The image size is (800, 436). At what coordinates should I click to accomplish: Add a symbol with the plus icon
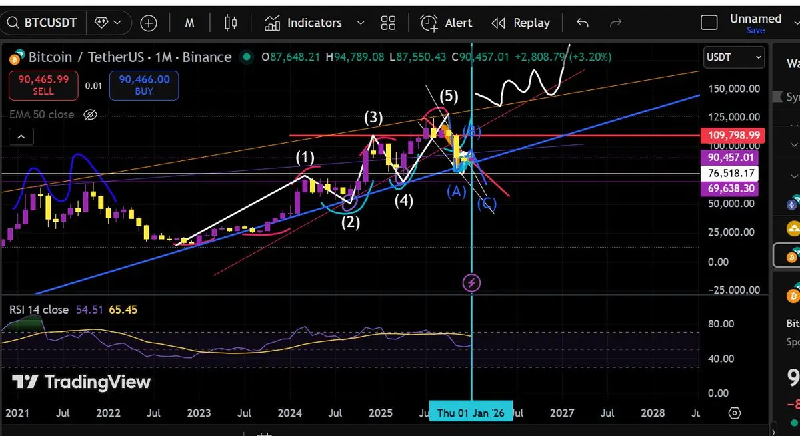(x=149, y=23)
